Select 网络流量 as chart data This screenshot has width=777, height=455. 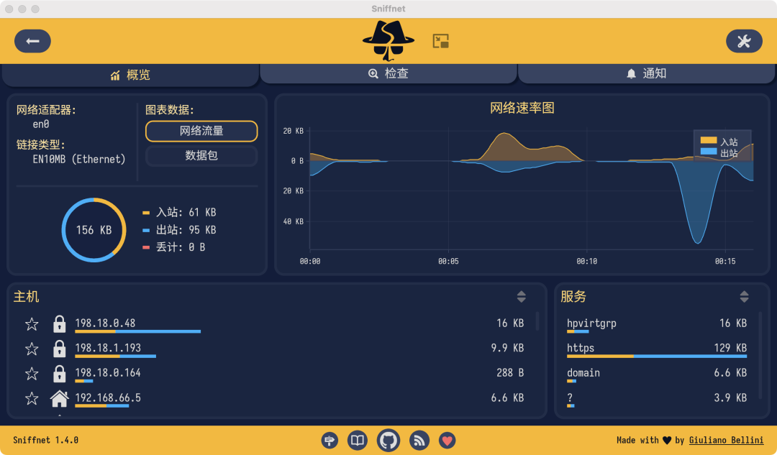pyautogui.click(x=201, y=131)
